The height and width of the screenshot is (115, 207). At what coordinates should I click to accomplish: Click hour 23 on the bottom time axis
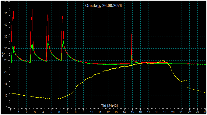[x=197, y=112]
